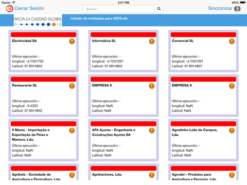Image resolution: width=247 pixels, height=185 pixels.
Task: Open the Electricidad SA entity name
Action: (x=24, y=41)
